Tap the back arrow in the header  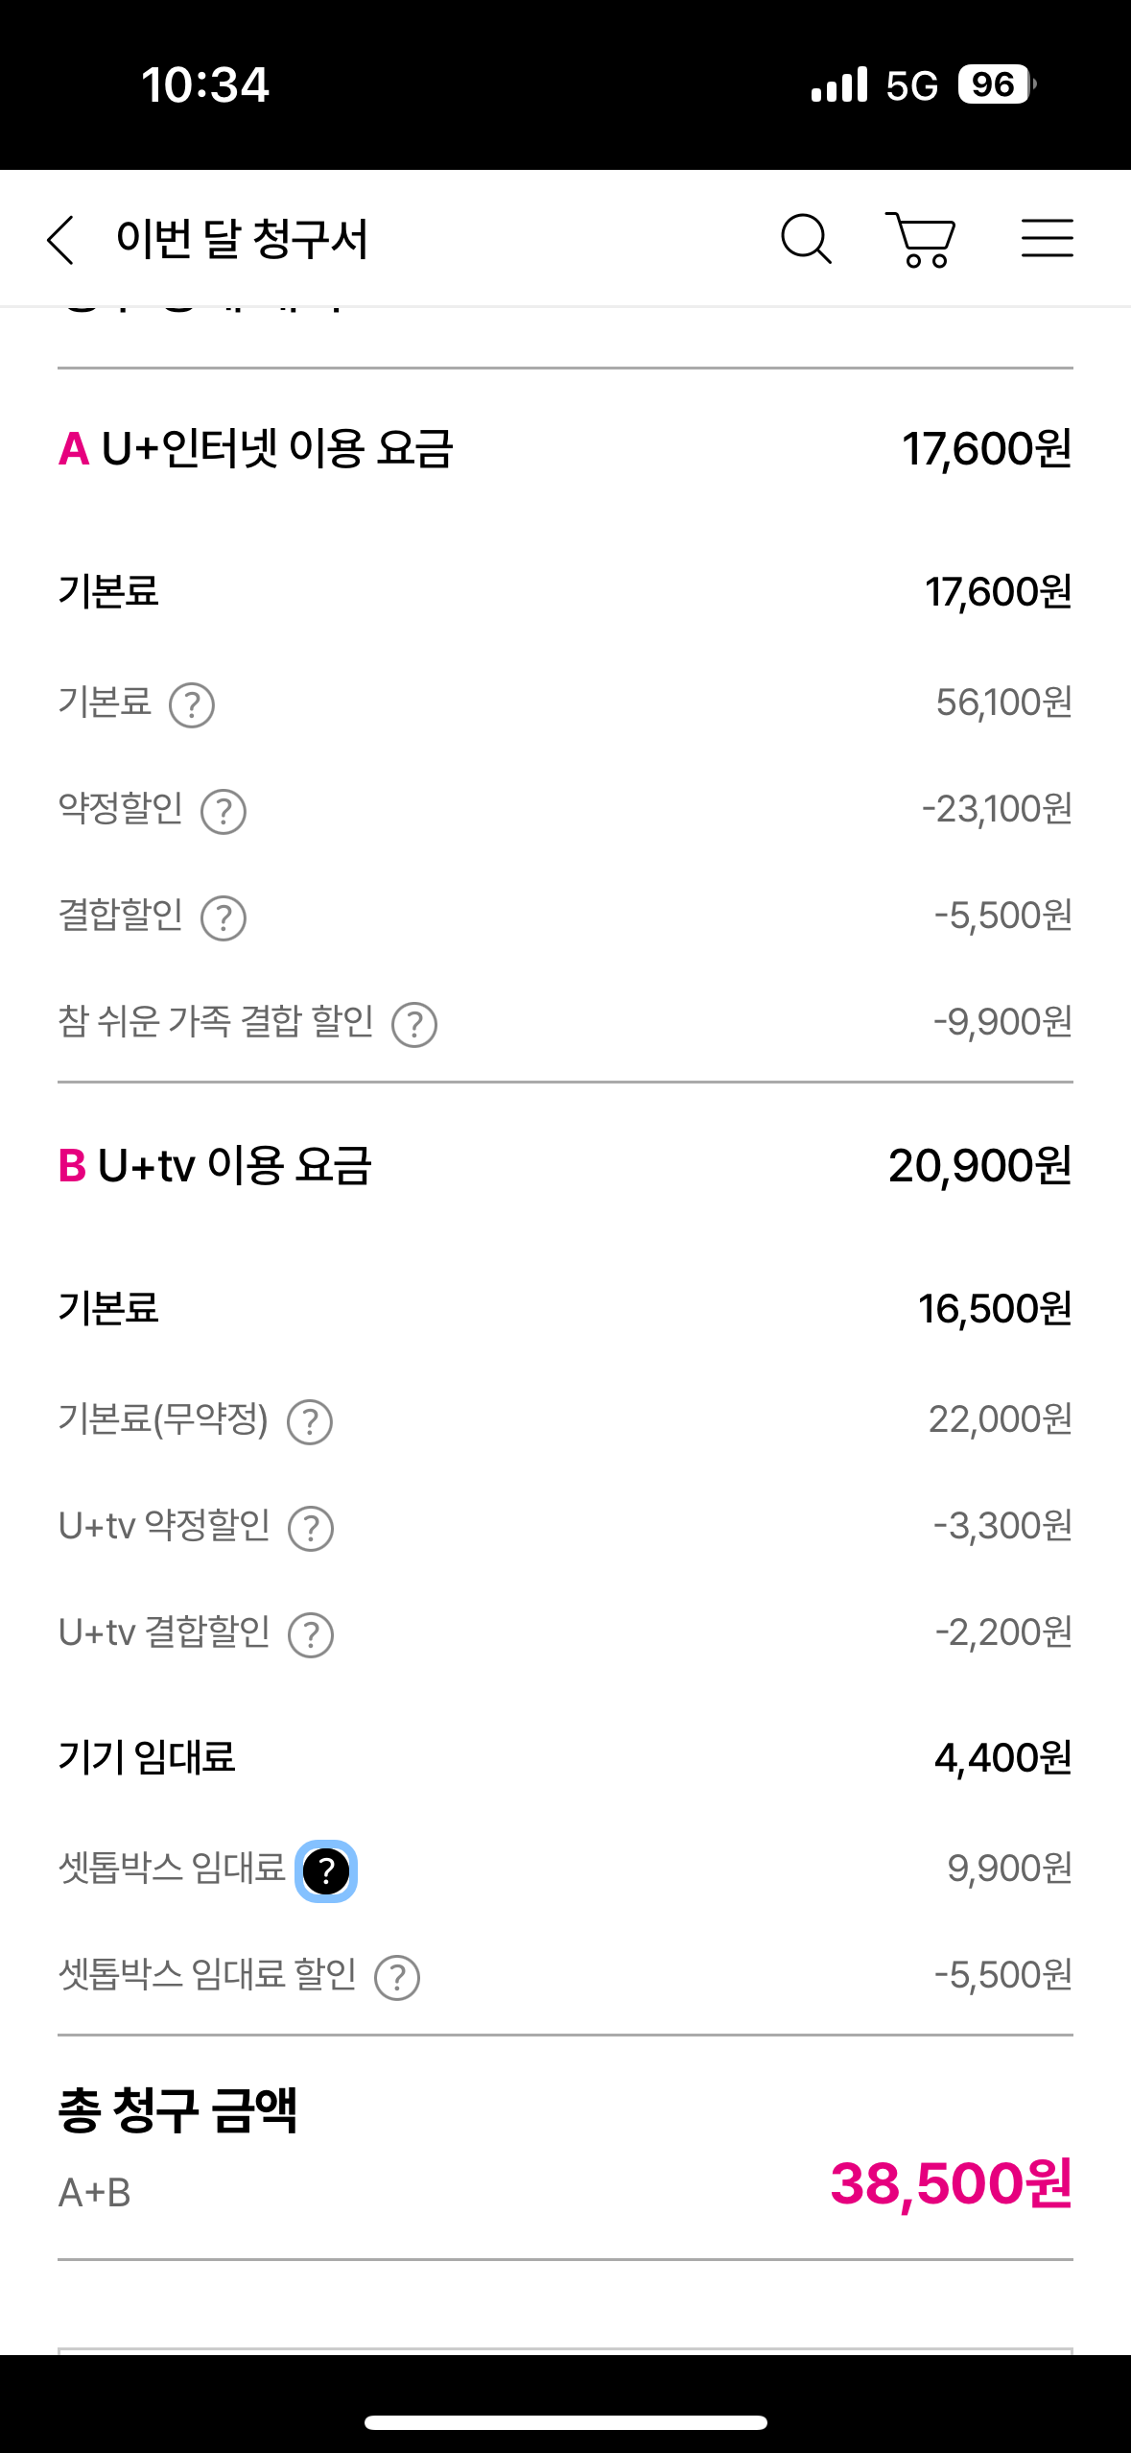[x=60, y=239]
